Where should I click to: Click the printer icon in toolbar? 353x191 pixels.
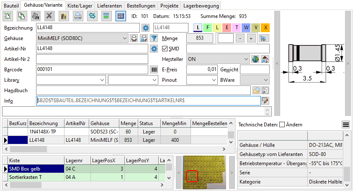click(77, 16)
